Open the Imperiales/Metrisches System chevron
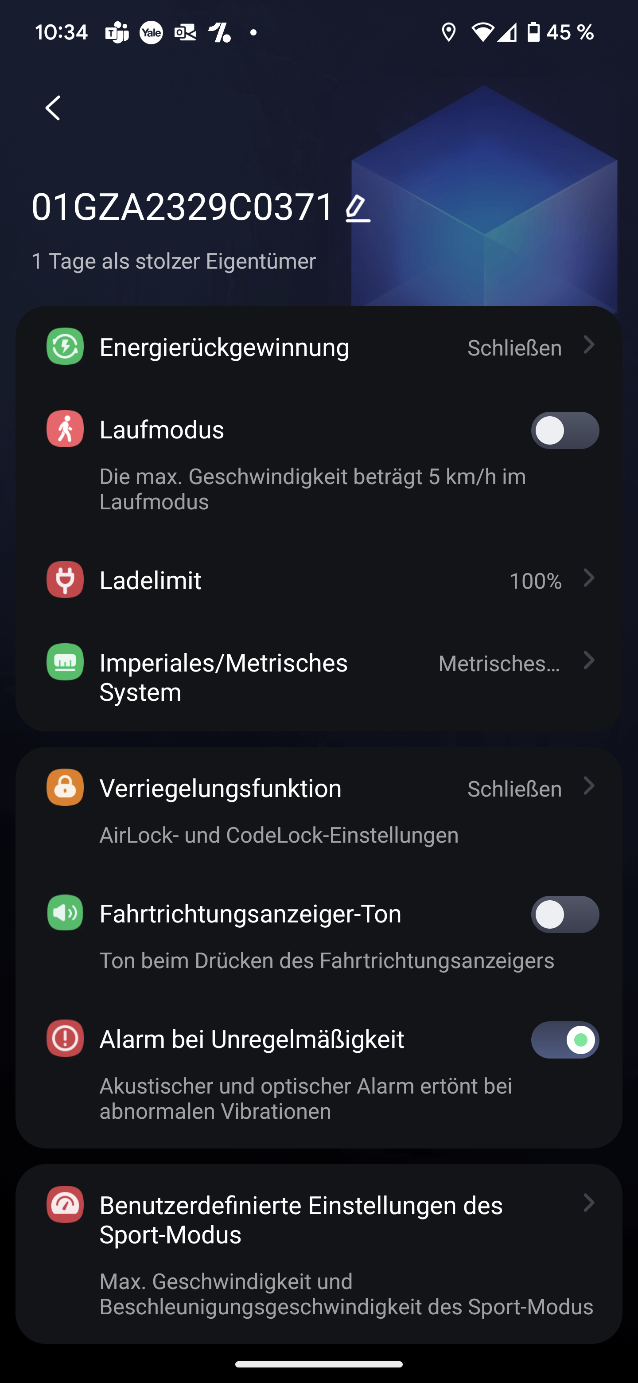The width and height of the screenshot is (638, 1383). tap(589, 661)
